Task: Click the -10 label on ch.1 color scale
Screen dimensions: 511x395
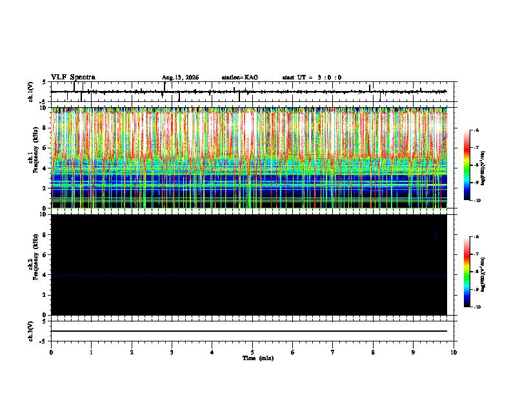Action: [x=477, y=201]
